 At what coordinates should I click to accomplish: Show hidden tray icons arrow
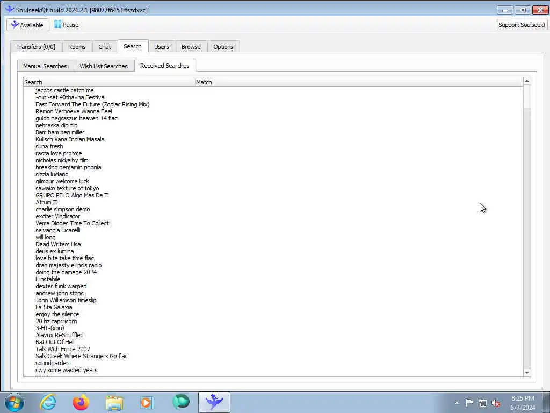[x=457, y=403]
